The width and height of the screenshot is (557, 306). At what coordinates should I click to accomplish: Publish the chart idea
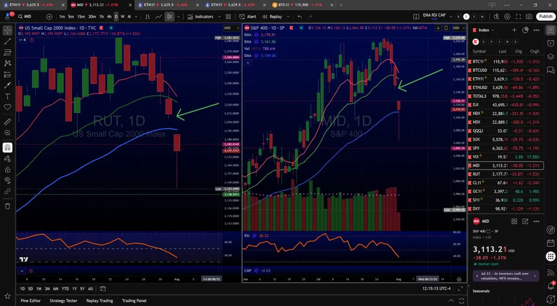point(545,16)
